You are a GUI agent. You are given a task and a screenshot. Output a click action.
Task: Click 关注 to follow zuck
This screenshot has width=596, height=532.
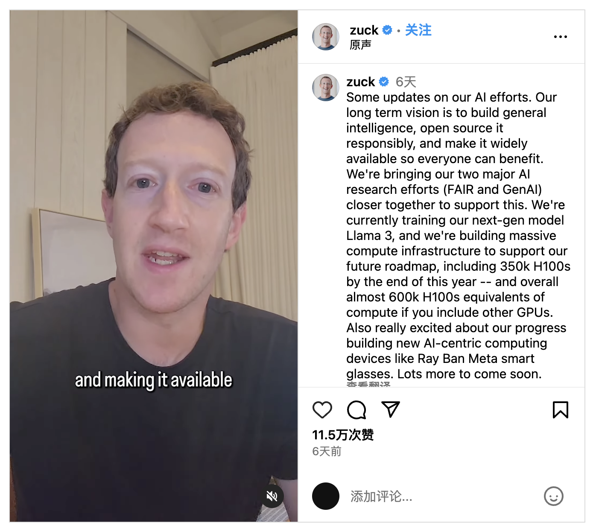click(x=418, y=30)
